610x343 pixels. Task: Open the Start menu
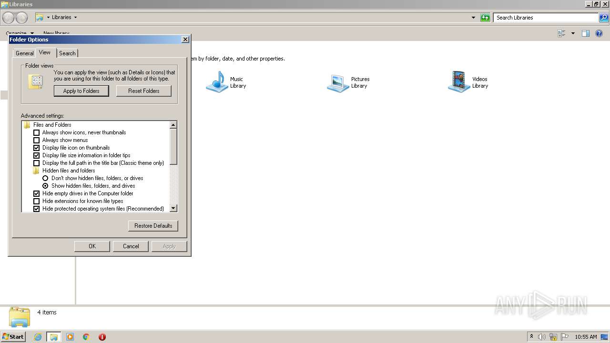[13, 337]
